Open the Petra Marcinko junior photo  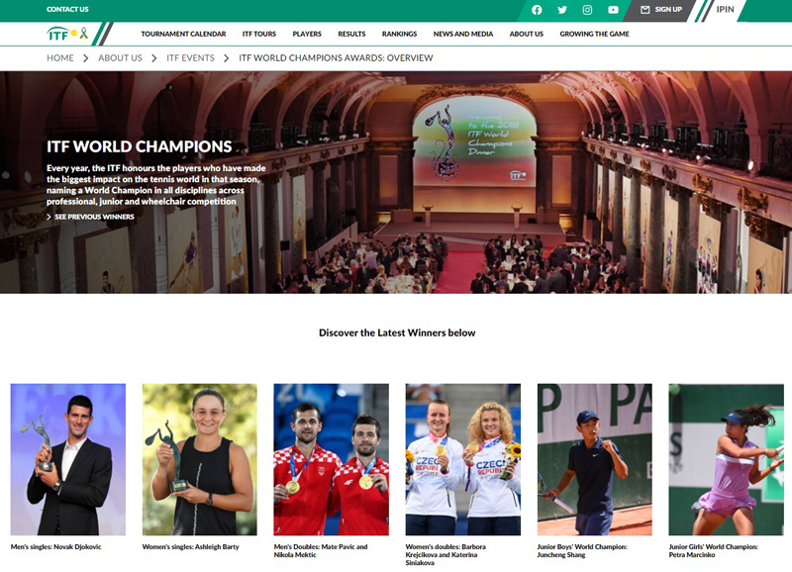tap(727, 459)
